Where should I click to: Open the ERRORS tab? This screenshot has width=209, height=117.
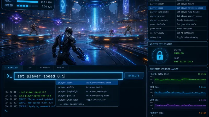[61, 68]
